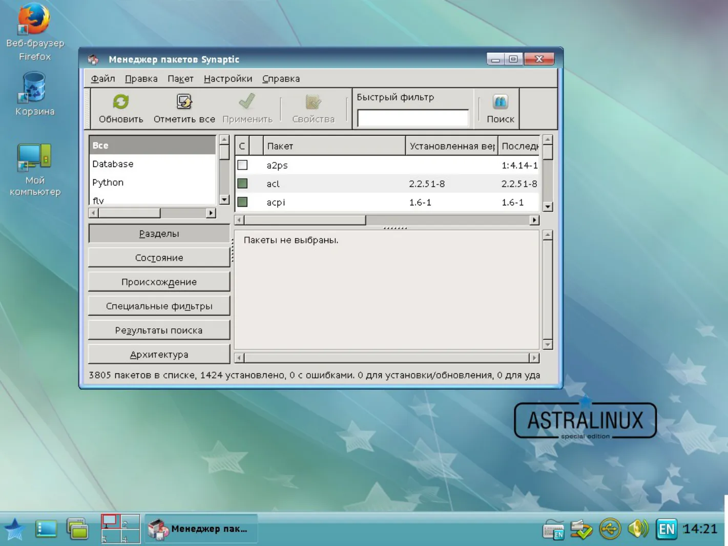Show Результаты поиска view
The image size is (728, 546).
click(159, 330)
